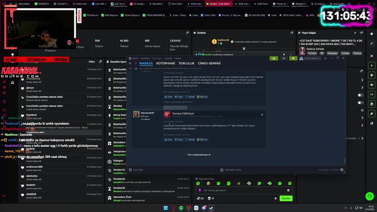This screenshot has width=377, height=212.
Task: Click the Turkish tag in Yayın bilgisi
Action: tap(312, 53)
